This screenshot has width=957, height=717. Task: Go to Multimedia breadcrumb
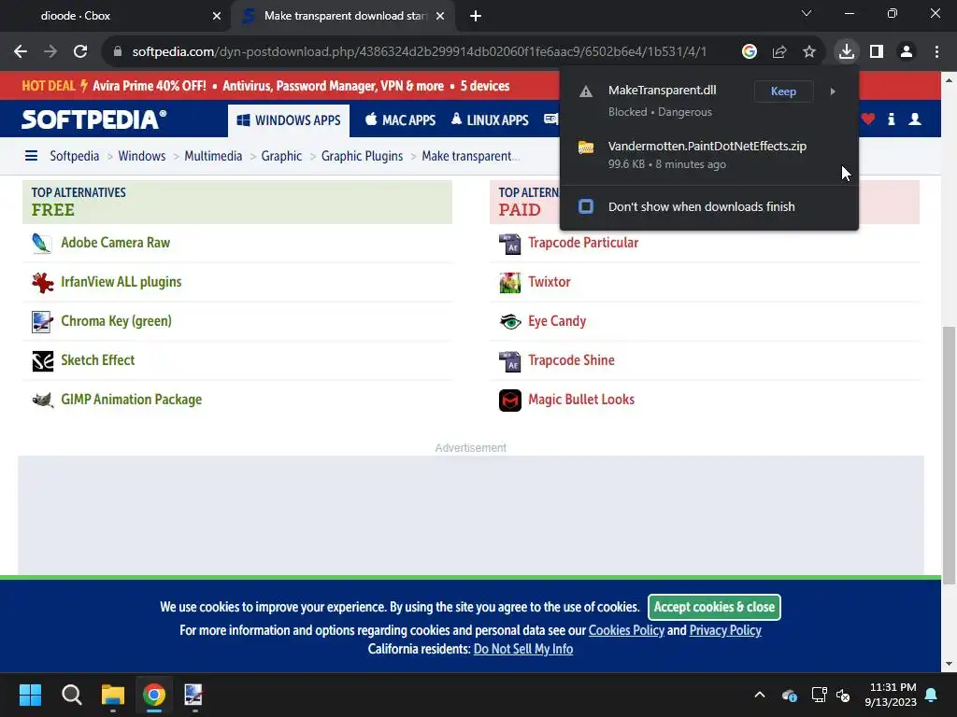point(213,156)
